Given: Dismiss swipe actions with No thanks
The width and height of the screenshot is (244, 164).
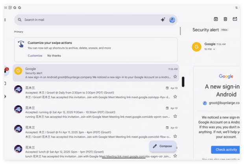Looking at the screenshot, I should click(x=54, y=55).
